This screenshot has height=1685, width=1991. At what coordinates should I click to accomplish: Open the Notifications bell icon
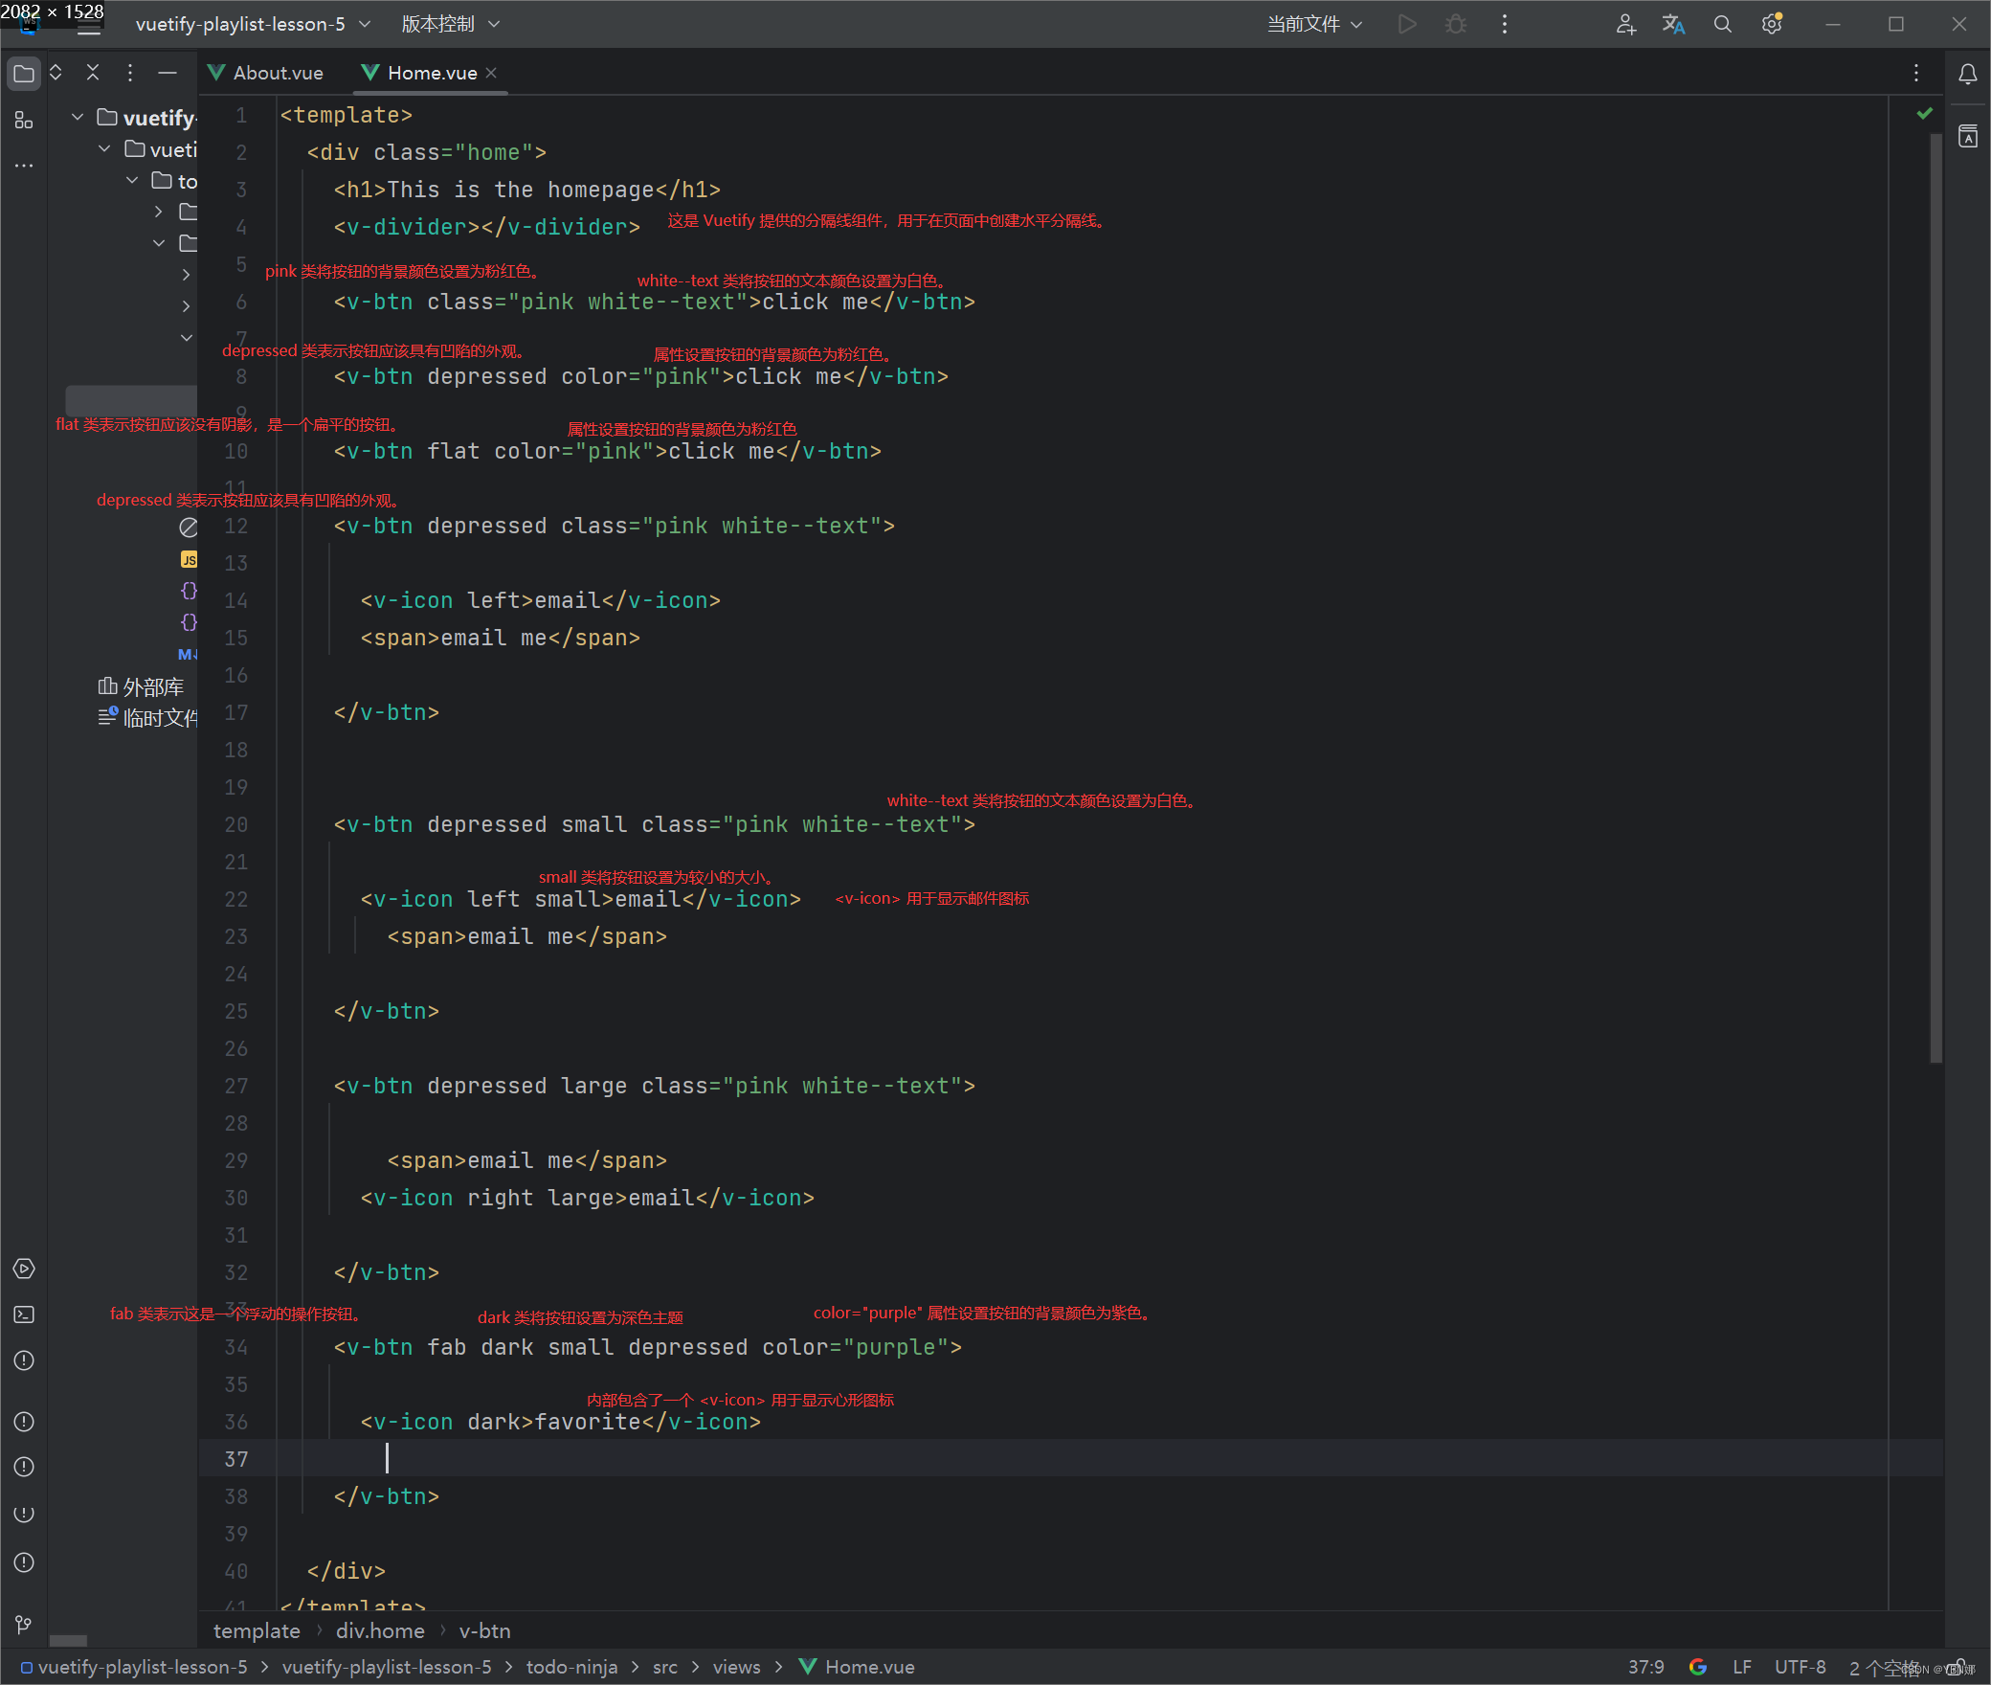(x=1968, y=73)
